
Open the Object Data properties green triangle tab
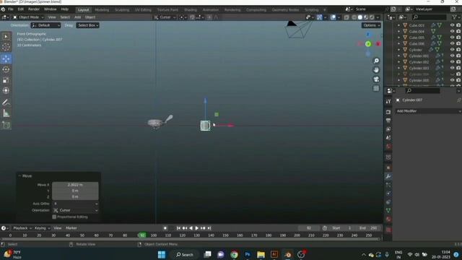(x=388, y=210)
